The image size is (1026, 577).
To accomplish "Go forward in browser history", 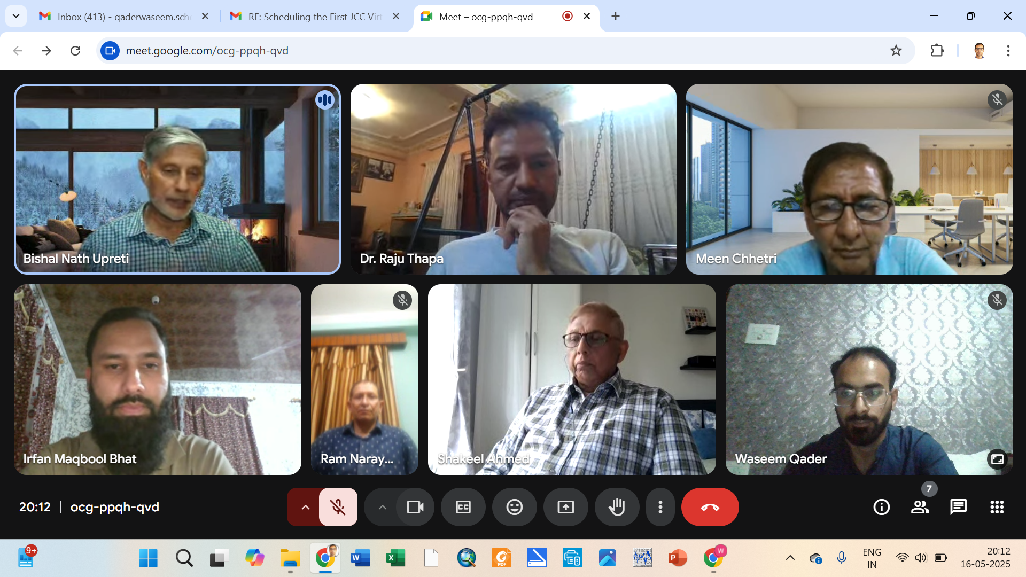I will 46,51.
